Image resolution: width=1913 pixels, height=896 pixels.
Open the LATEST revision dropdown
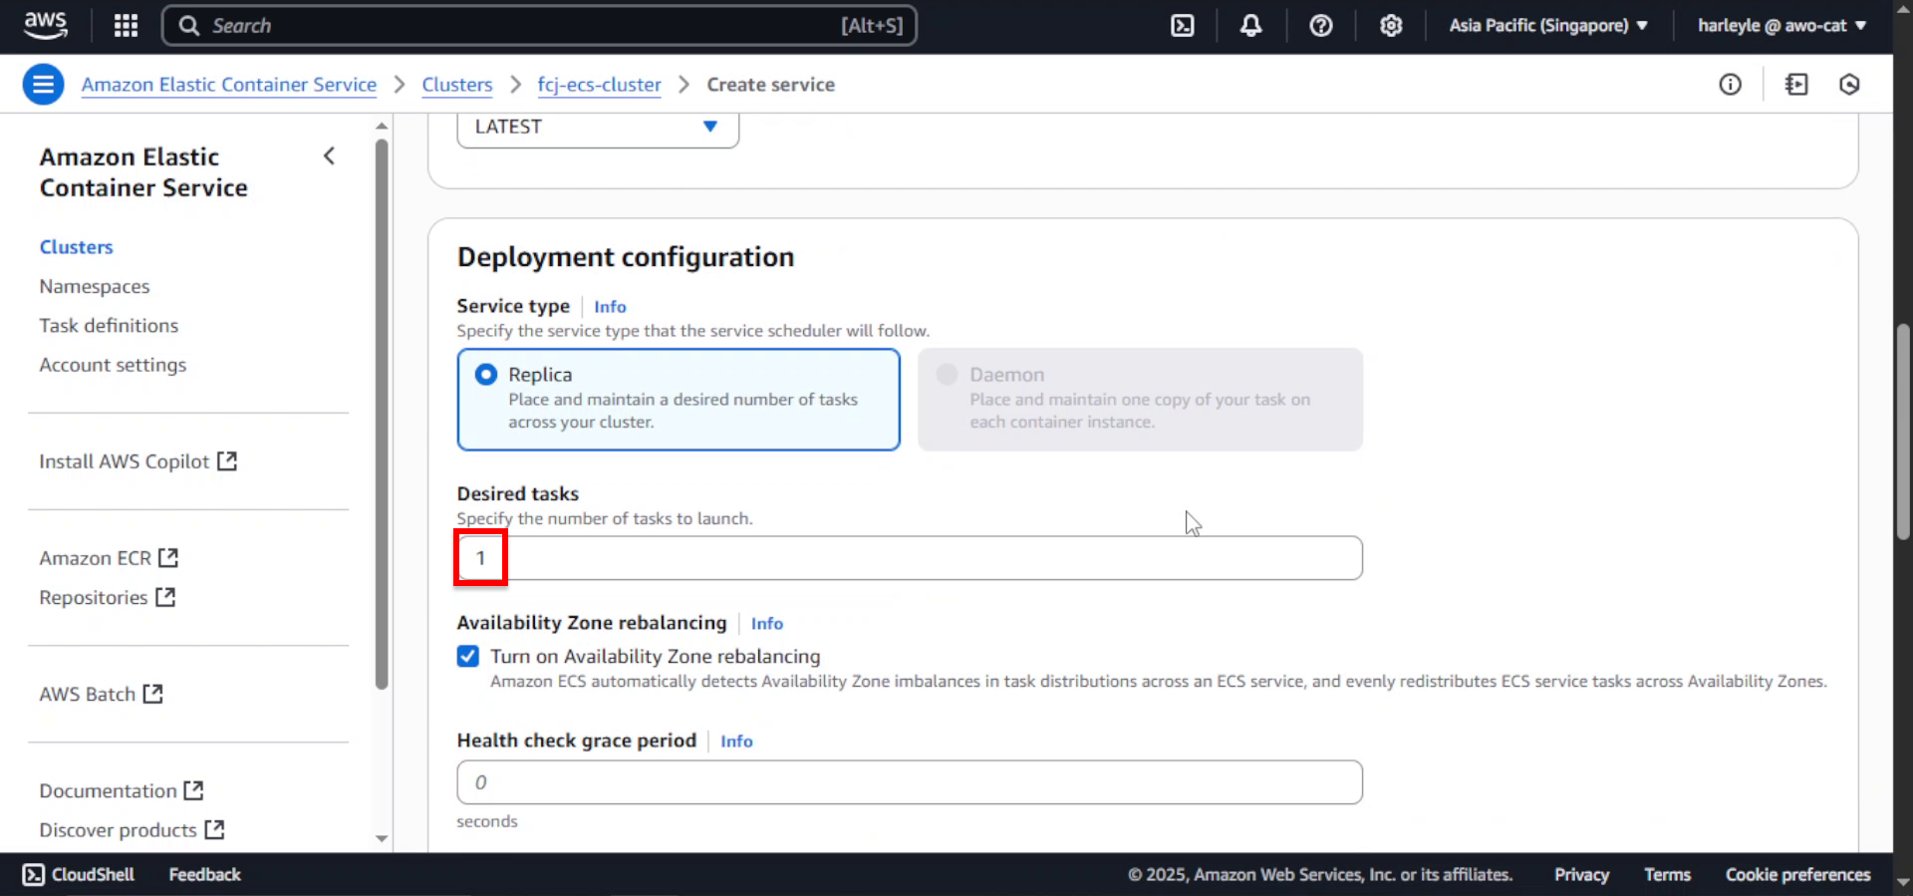(598, 128)
